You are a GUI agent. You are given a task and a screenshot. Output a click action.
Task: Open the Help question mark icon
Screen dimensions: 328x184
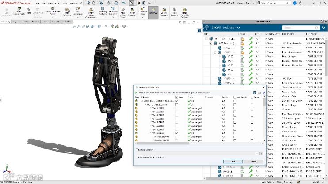coord(301,3)
